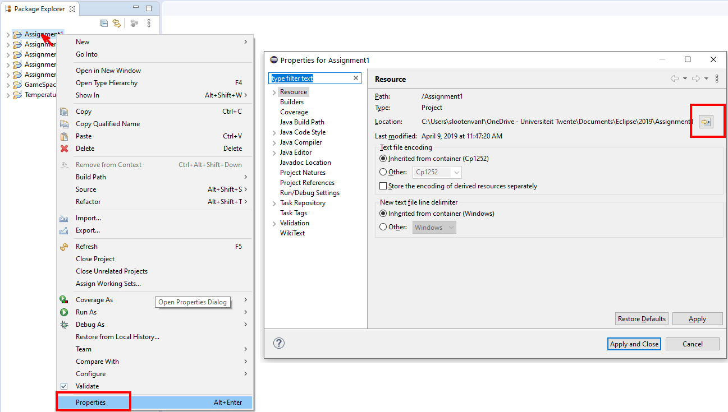Click the red Delete icon in the context menu
Screen dimensions: 728x412
point(64,148)
